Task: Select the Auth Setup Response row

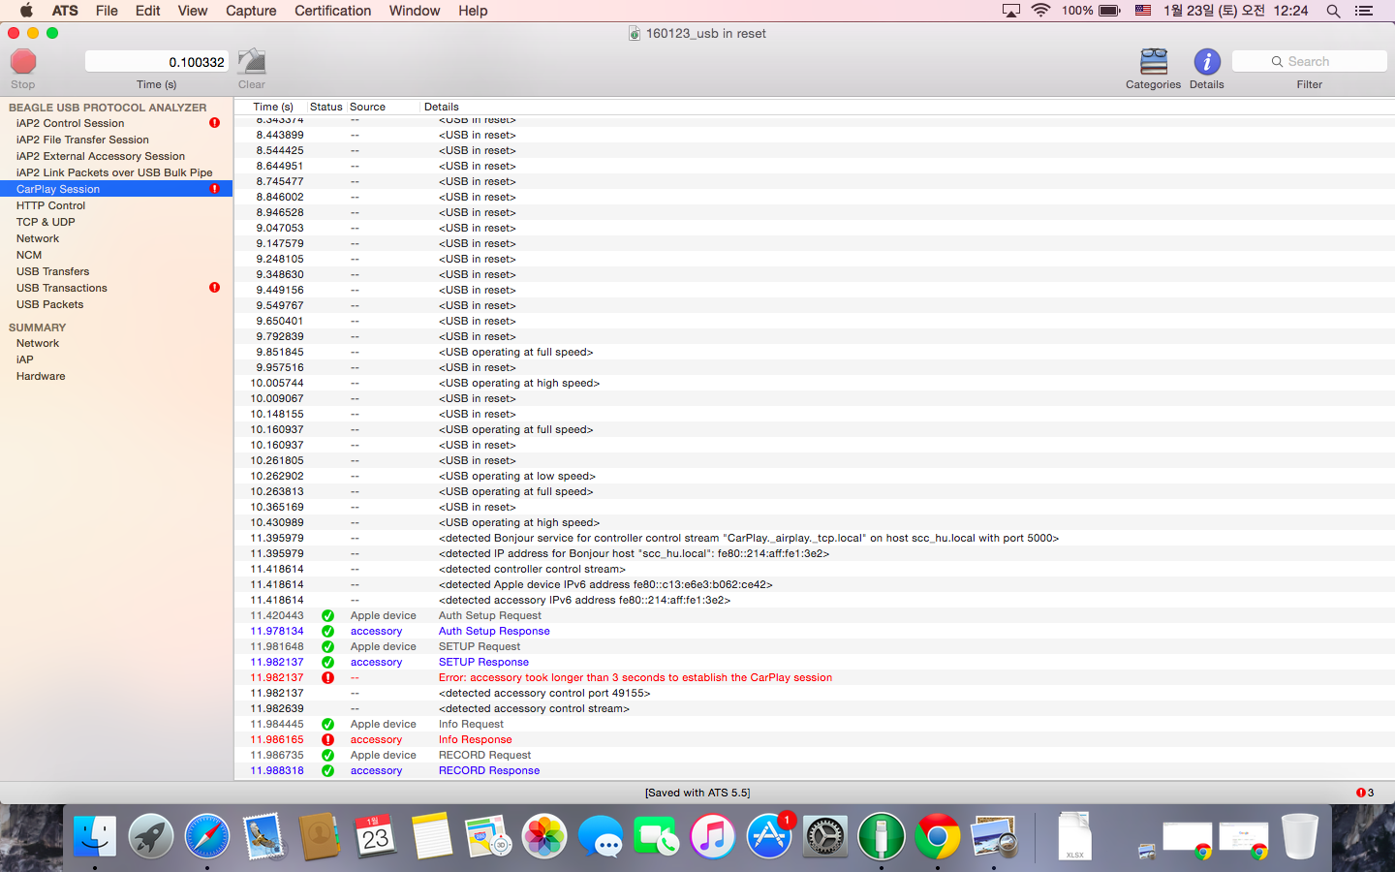Action: pos(814,631)
